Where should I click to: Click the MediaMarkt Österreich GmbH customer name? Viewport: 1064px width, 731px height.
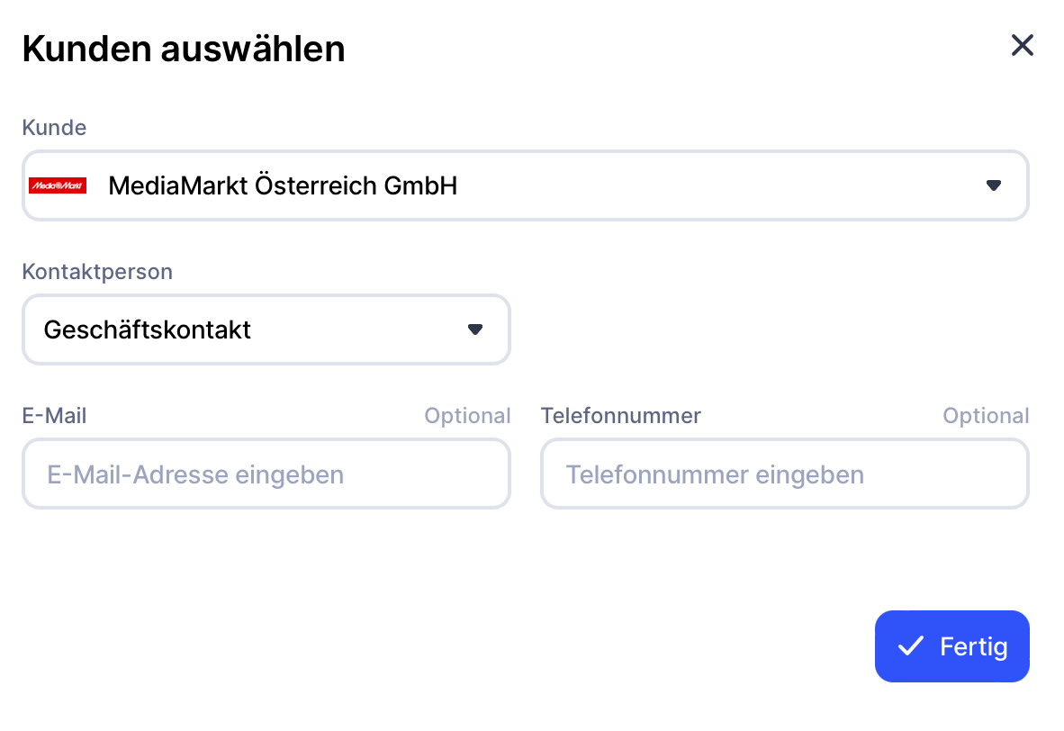283,185
